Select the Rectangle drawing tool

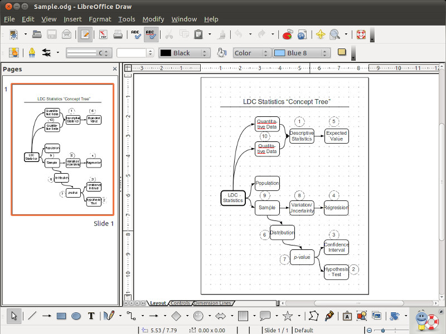point(61,316)
